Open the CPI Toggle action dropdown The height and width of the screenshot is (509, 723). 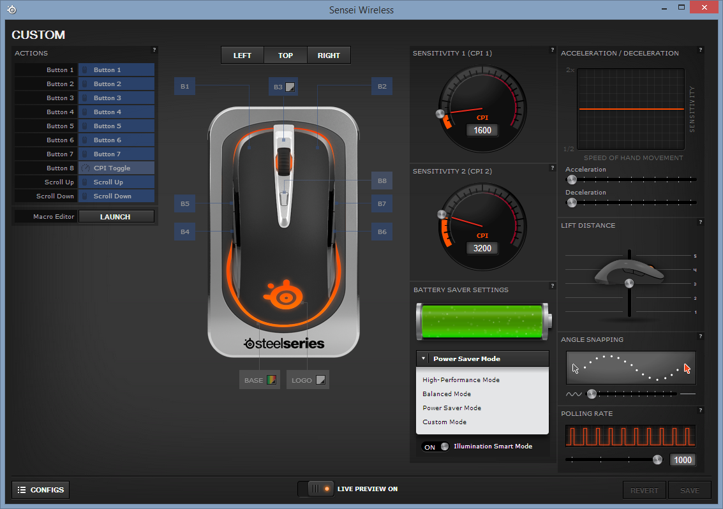click(x=116, y=168)
